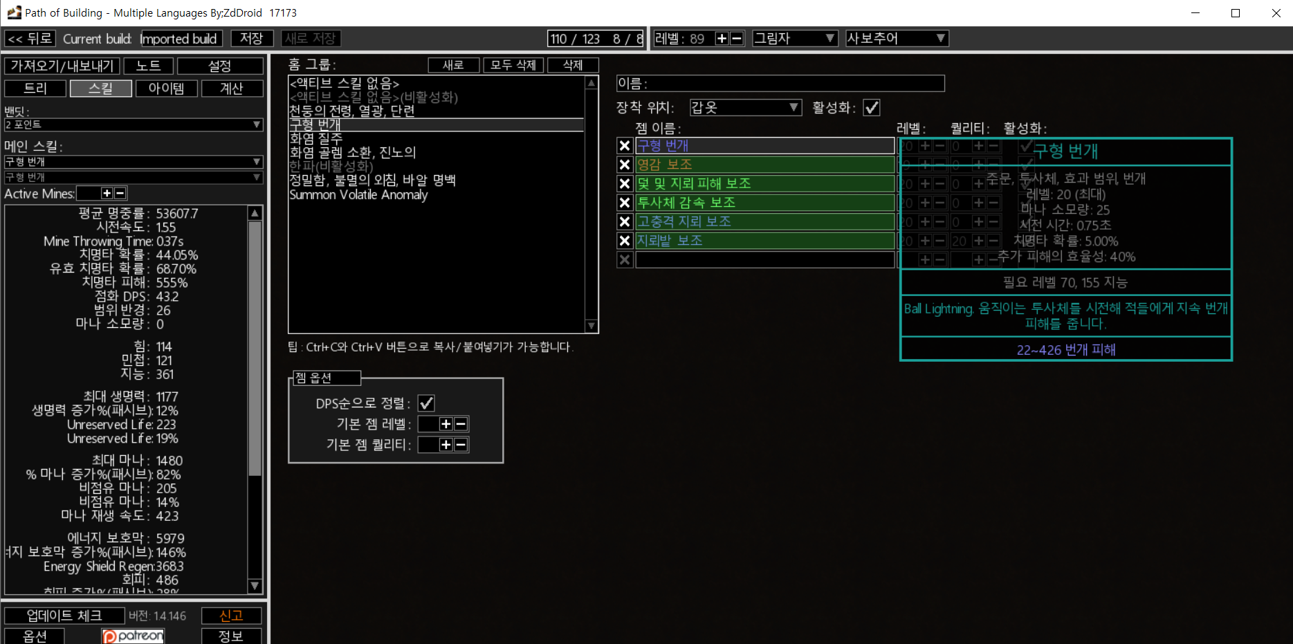Image resolution: width=1293 pixels, height=644 pixels.
Task: Click 삭제 to delete selected group
Action: click(573, 65)
